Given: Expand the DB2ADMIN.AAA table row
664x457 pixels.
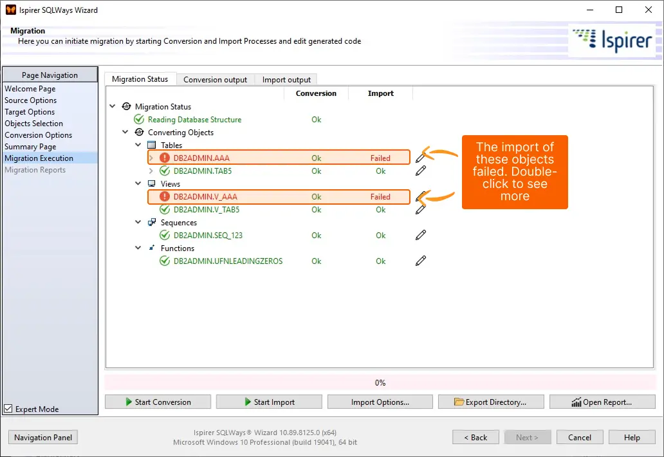Looking at the screenshot, I should point(151,158).
